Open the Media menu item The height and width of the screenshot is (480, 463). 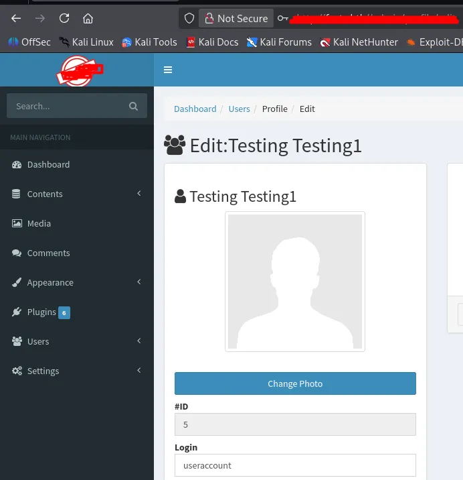coord(77,223)
